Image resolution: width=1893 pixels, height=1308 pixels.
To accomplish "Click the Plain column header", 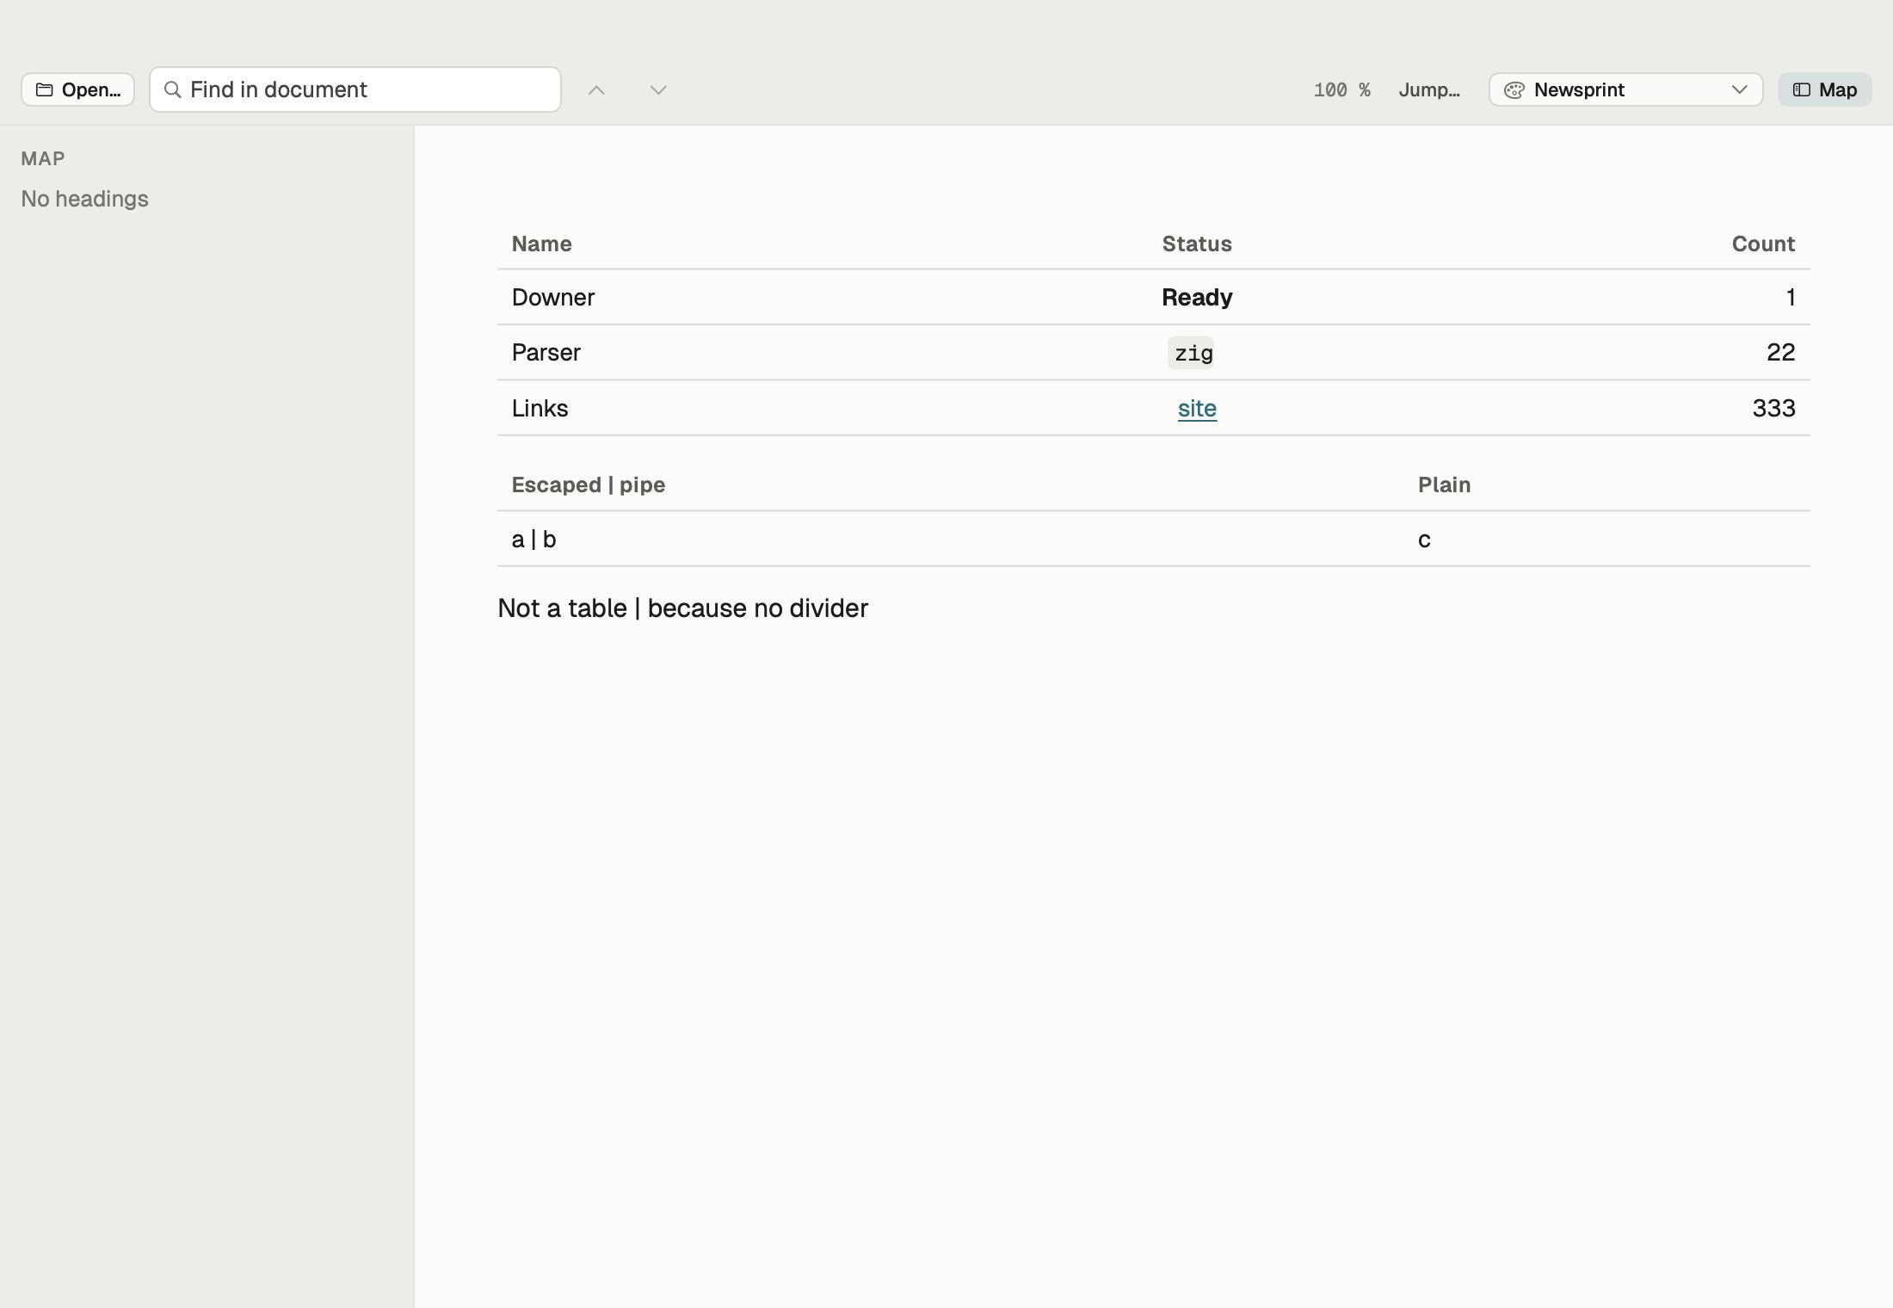I will pos(1444,484).
